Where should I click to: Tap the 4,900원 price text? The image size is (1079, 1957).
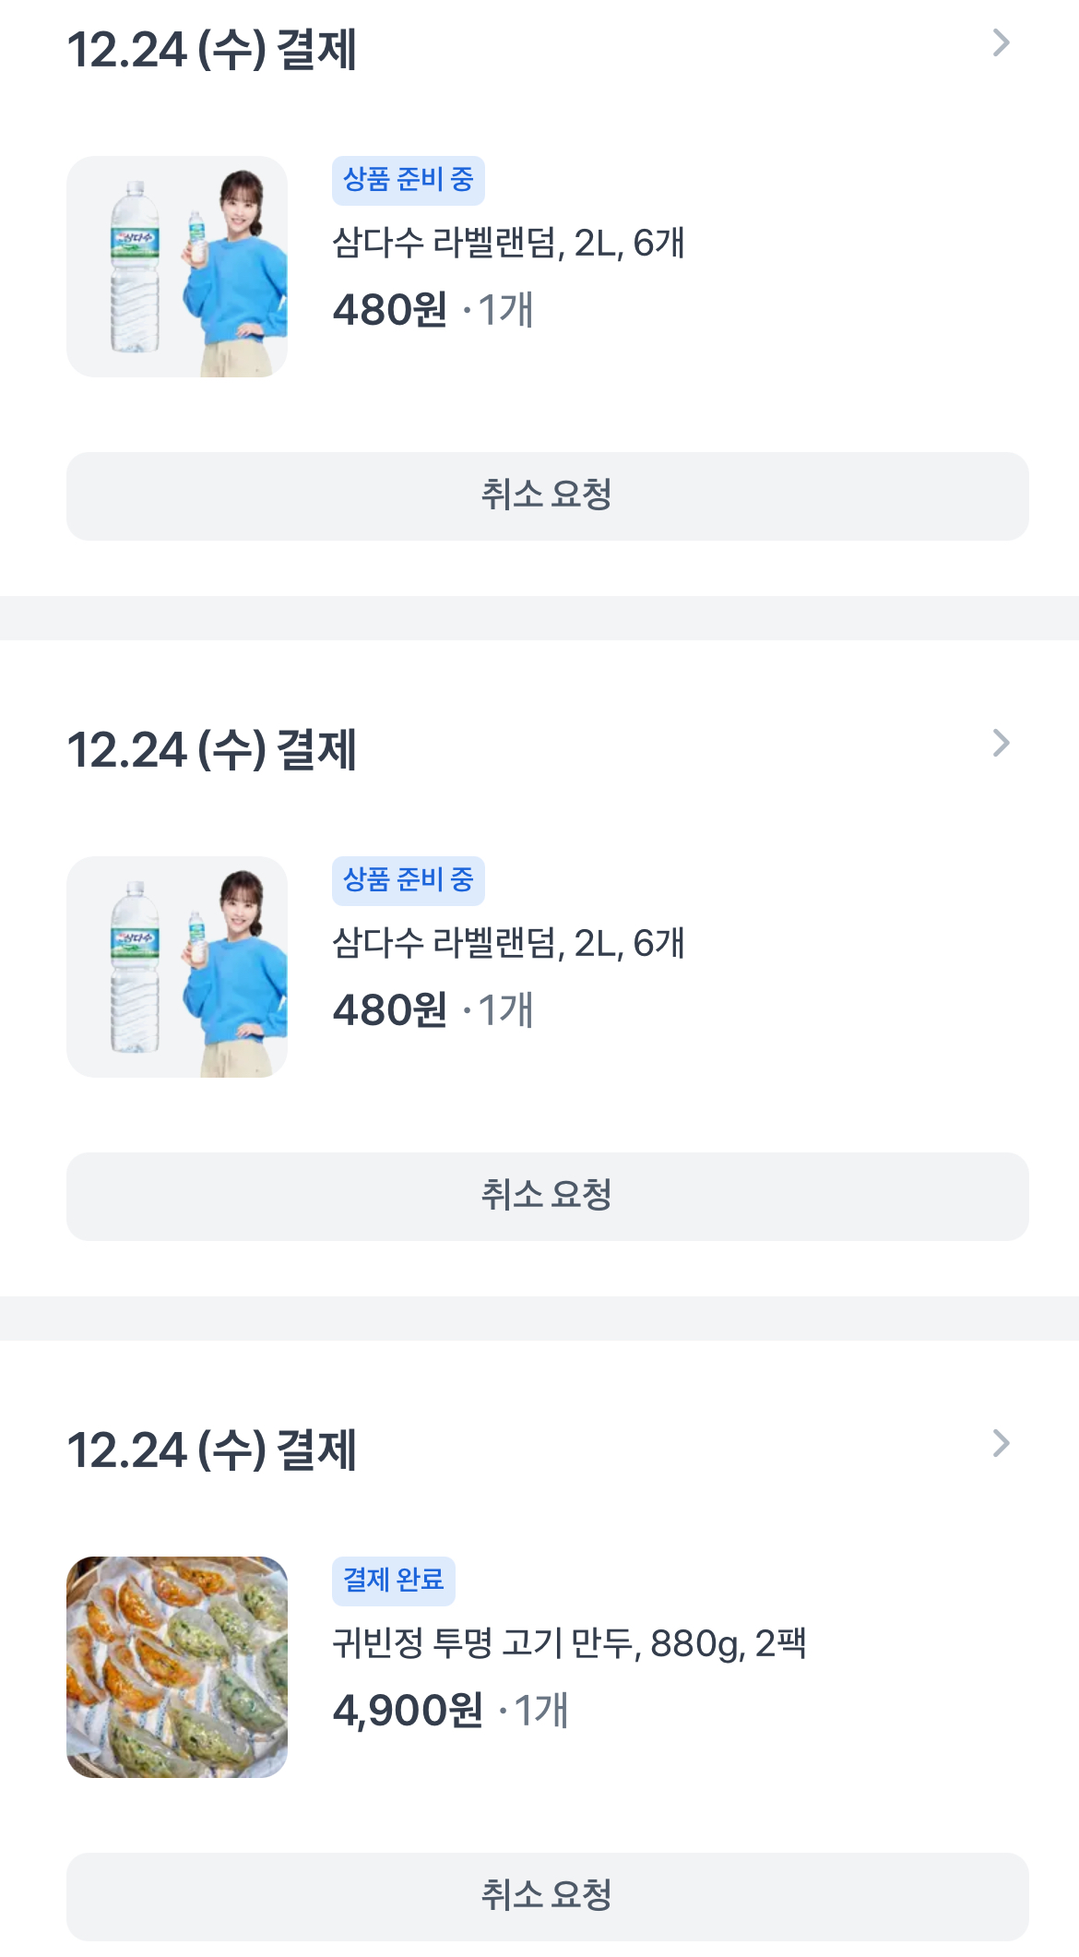[x=408, y=1712]
